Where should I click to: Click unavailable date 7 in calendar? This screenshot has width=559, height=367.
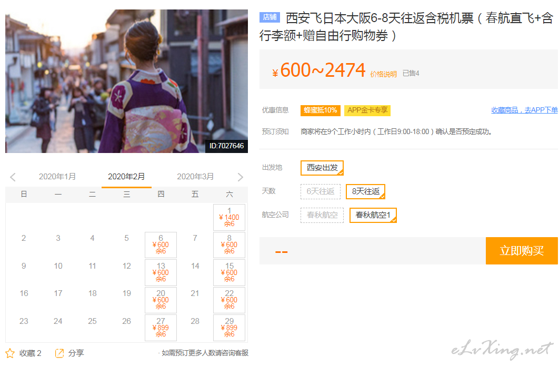pos(195,238)
